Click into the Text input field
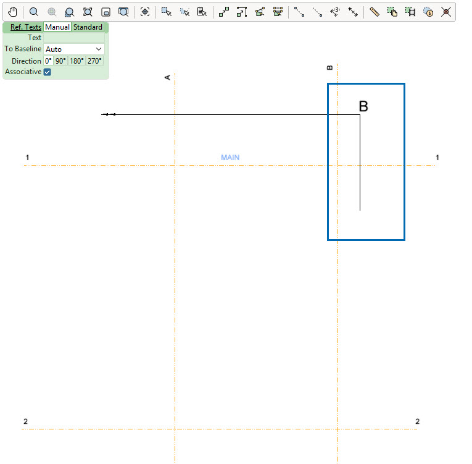Screen dimensions: 472x464 [x=74, y=38]
